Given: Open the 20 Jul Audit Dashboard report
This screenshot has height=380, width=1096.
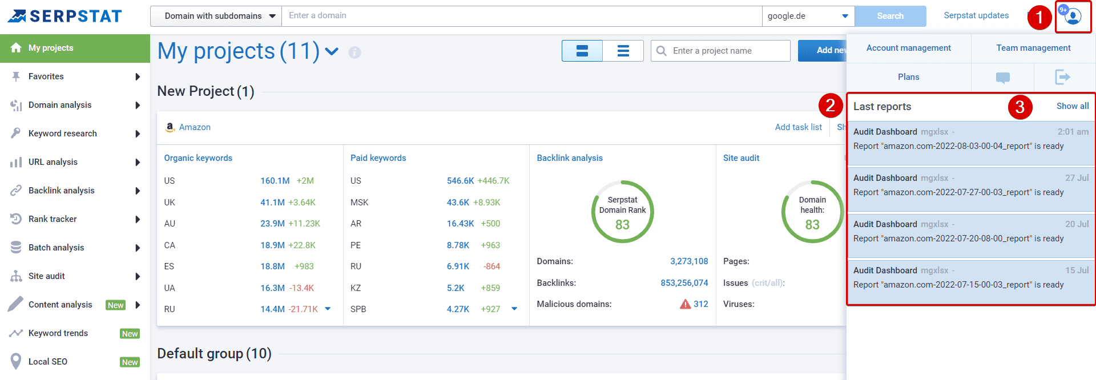Looking at the screenshot, I should 971,235.
